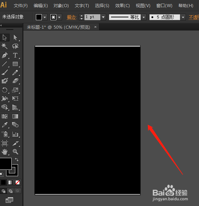Image resolution: width=199 pixels, height=206 pixels.
Task: Open the 视图(V) menu
Action: (143, 6)
